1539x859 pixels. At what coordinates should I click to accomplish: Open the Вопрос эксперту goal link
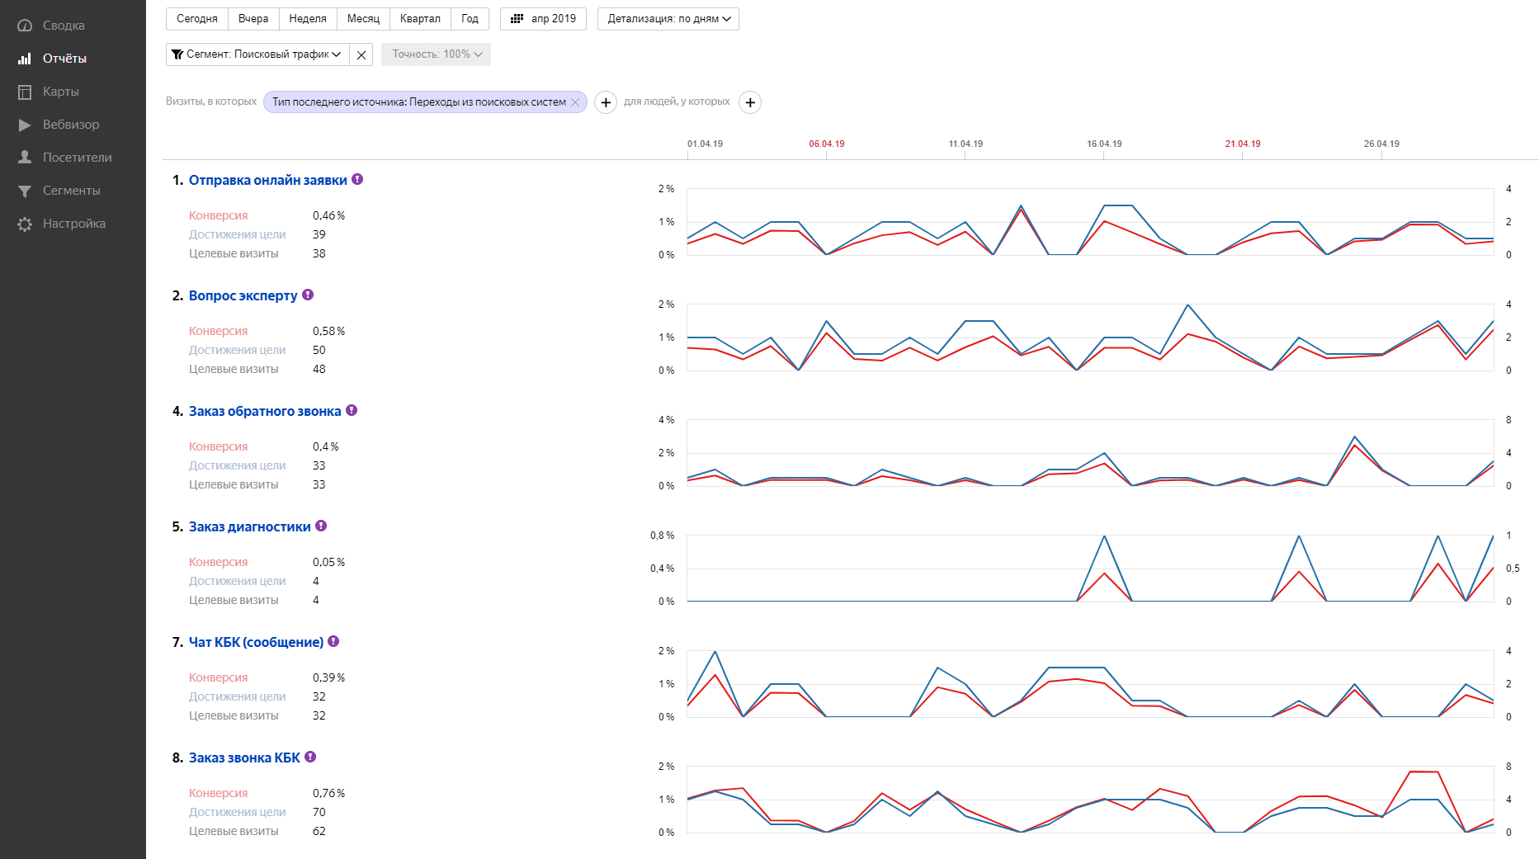click(x=243, y=295)
